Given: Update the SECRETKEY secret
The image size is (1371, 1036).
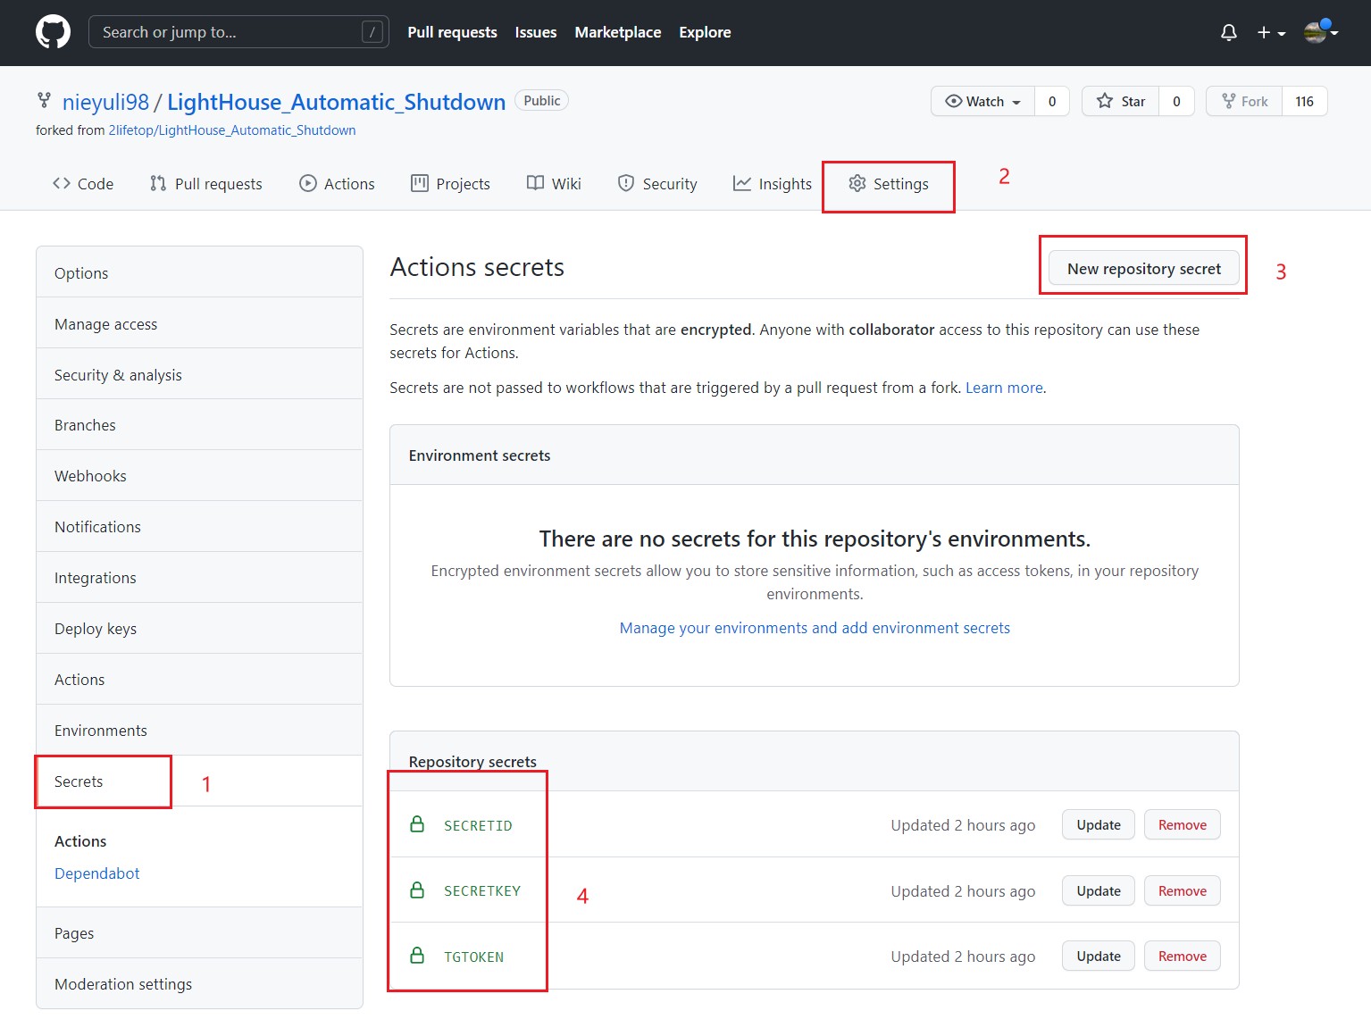Looking at the screenshot, I should 1099,891.
